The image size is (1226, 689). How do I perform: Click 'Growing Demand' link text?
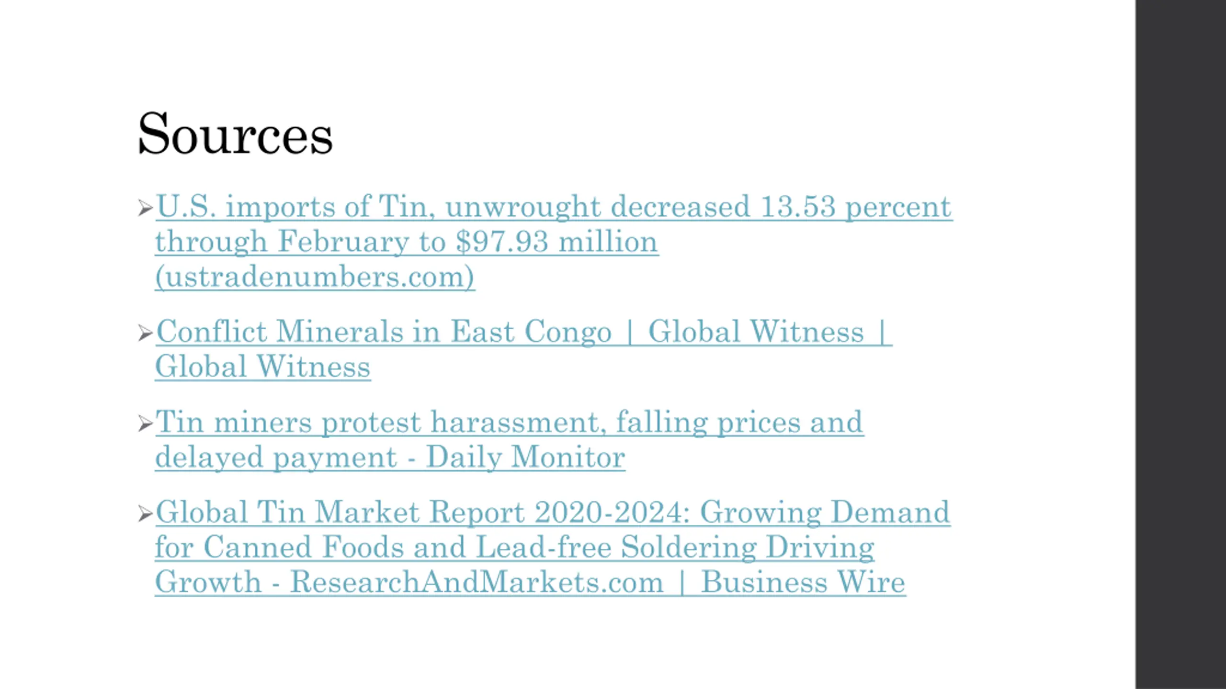click(x=825, y=512)
